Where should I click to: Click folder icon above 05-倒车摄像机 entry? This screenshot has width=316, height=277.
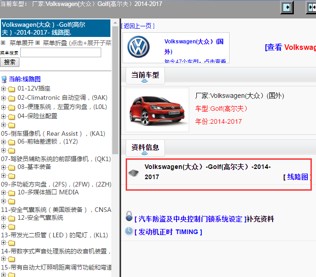12,125
